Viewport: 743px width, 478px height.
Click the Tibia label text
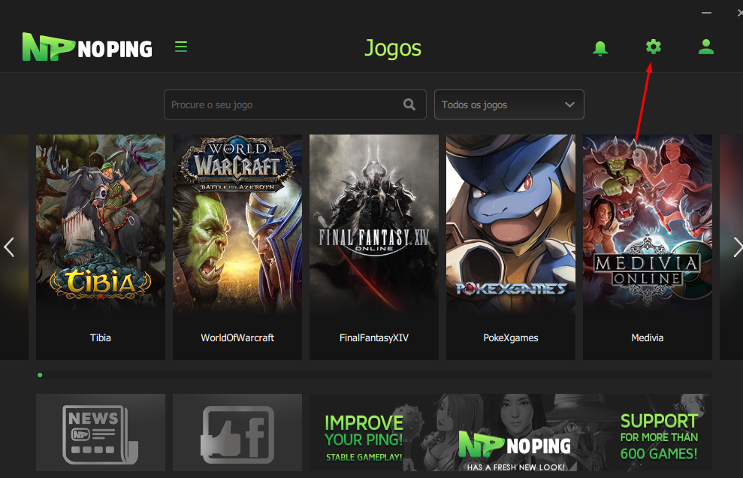[x=101, y=337]
